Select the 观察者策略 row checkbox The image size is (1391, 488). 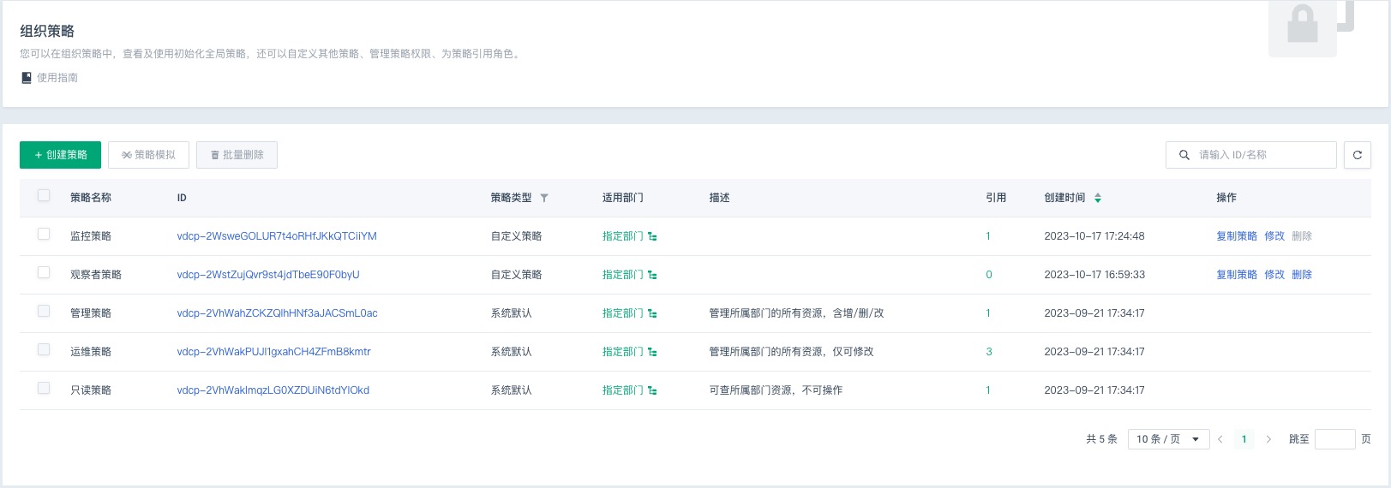click(44, 273)
